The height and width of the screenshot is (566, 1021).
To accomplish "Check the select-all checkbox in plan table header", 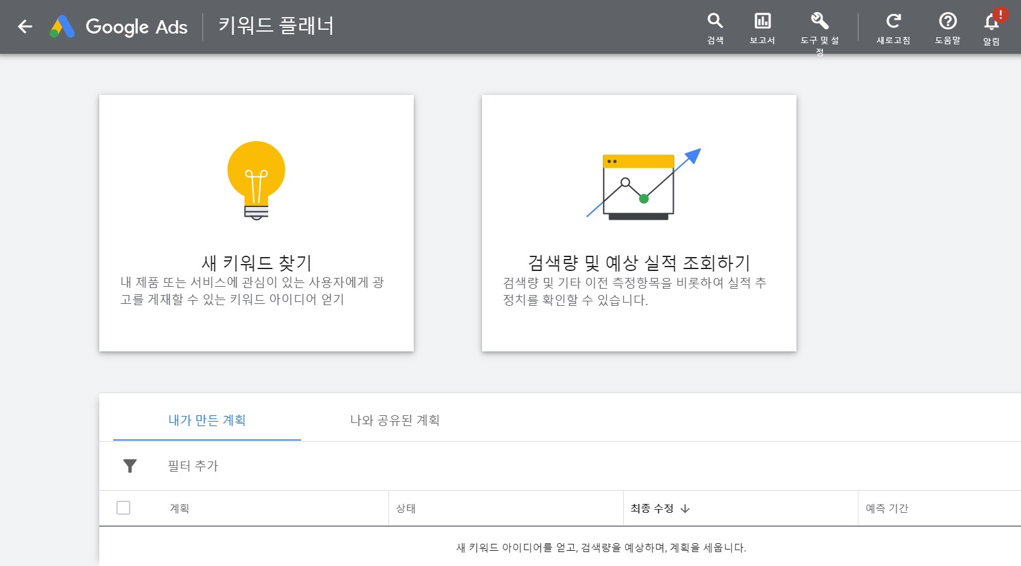I will click(123, 508).
